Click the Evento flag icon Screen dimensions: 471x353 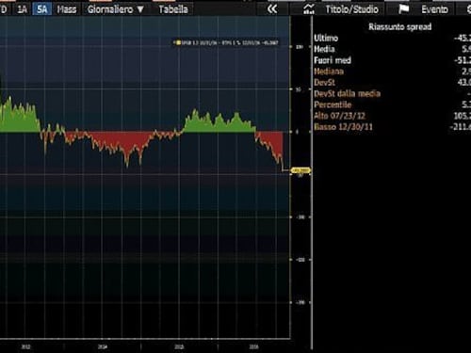(403, 9)
